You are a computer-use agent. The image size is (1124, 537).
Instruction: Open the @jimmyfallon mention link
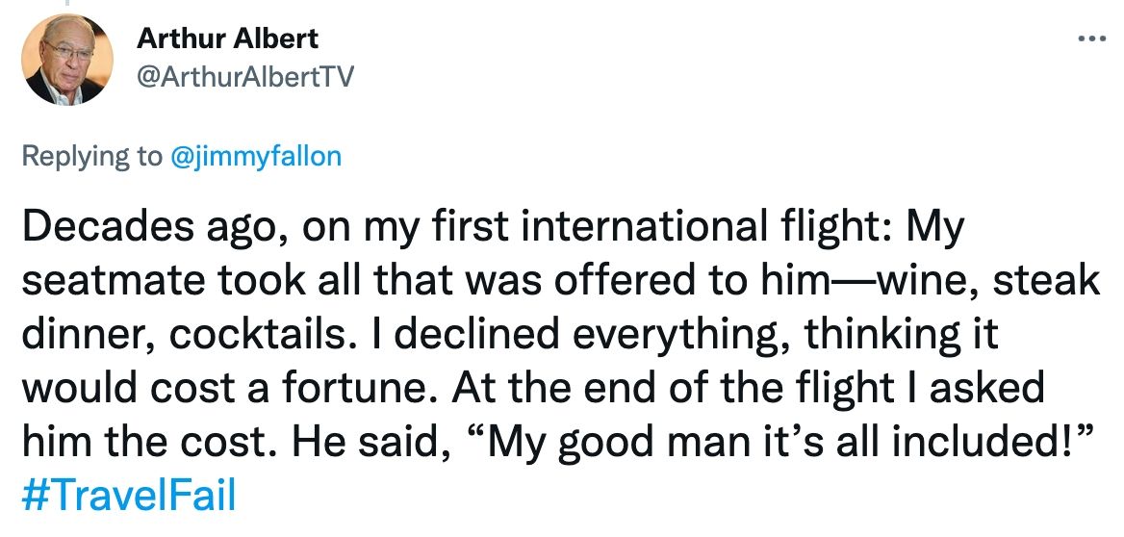coord(256,156)
